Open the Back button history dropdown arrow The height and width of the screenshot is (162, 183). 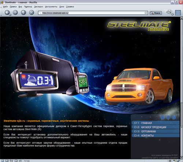point(10,15)
